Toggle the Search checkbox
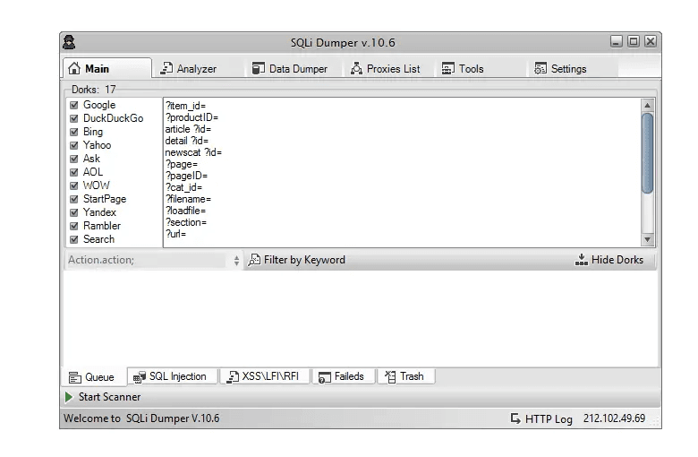 [x=74, y=239]
